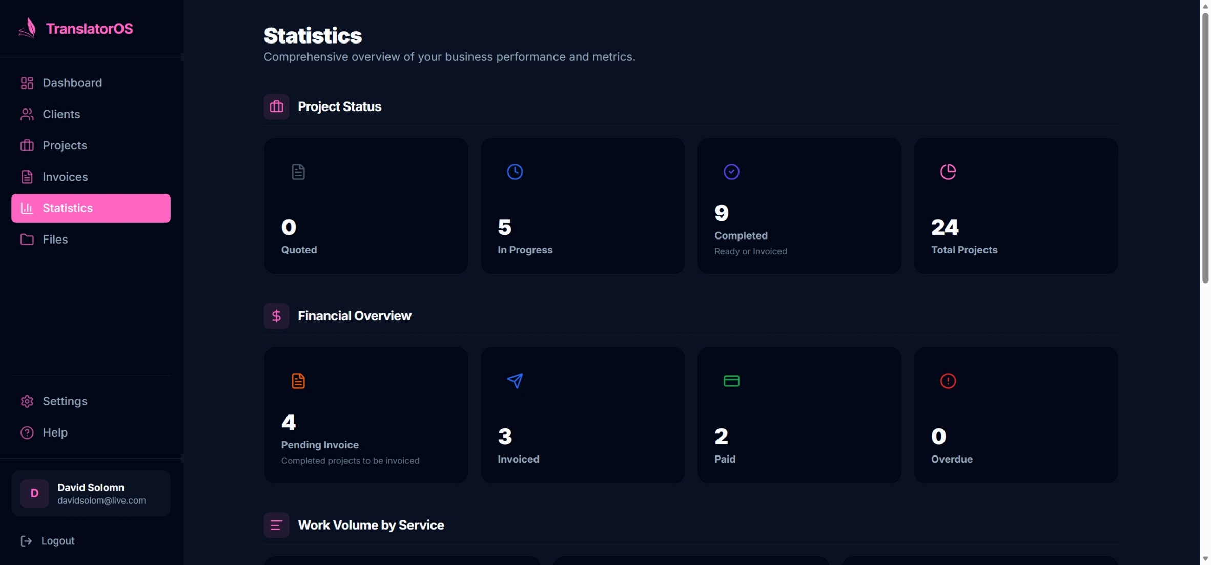Select the Dashboard sidebar icon
1211x565 pixels.
(x=27, y=83)
